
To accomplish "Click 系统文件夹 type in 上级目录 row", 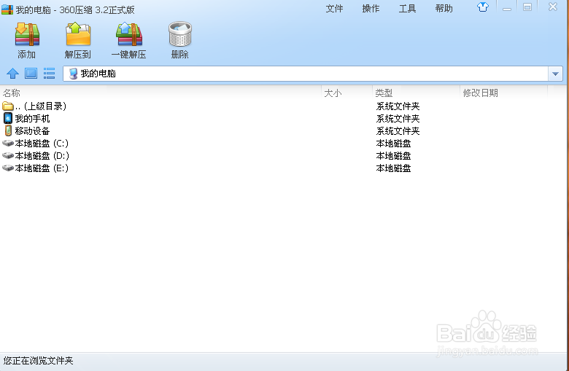I will point(398,106).
